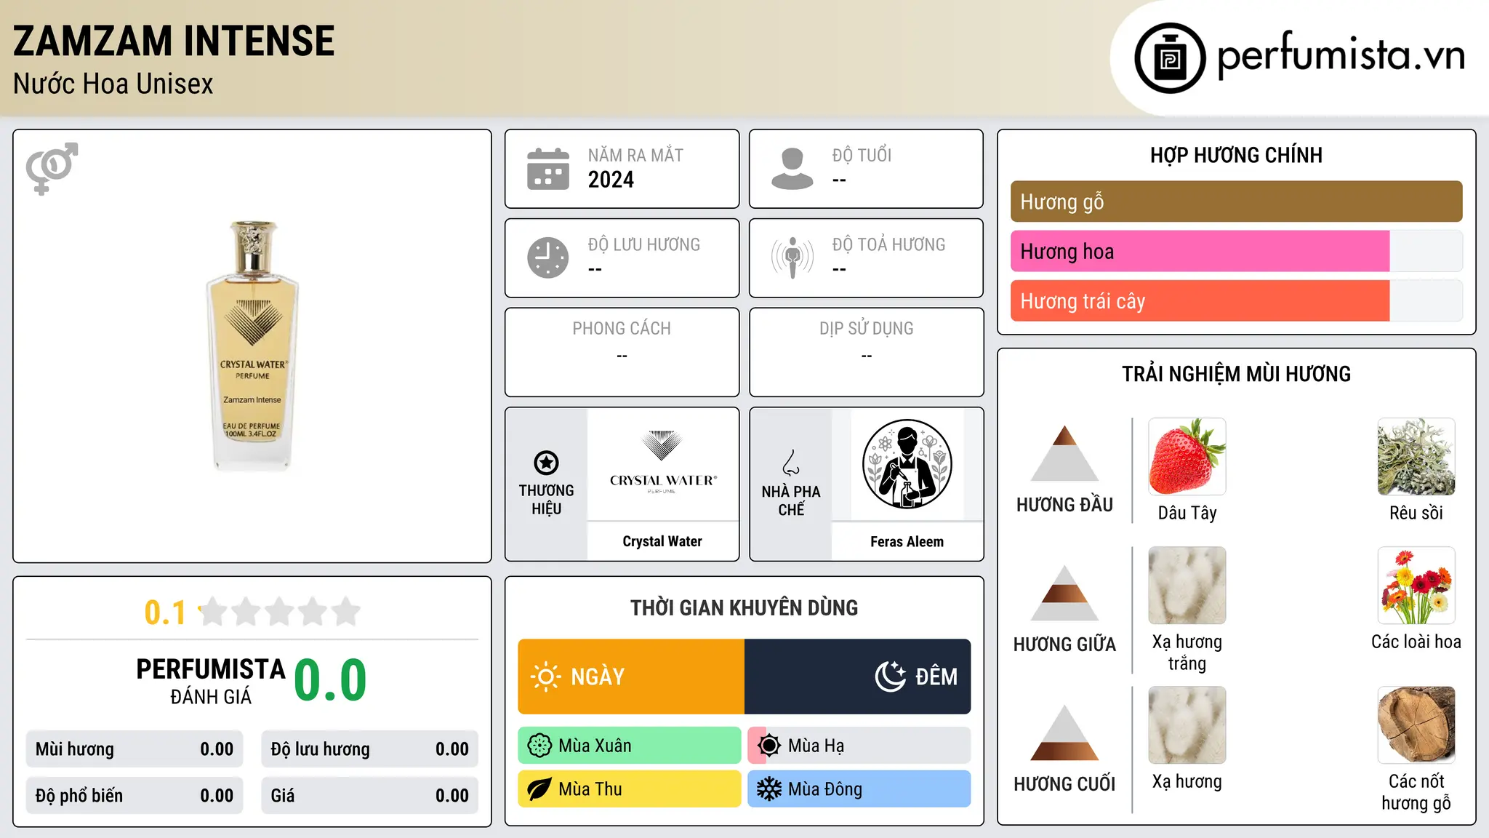Viewport: 1489px width, 838px height.
Task: Click the Hương đầu pyramid icon
Action: coord(1064,453)
